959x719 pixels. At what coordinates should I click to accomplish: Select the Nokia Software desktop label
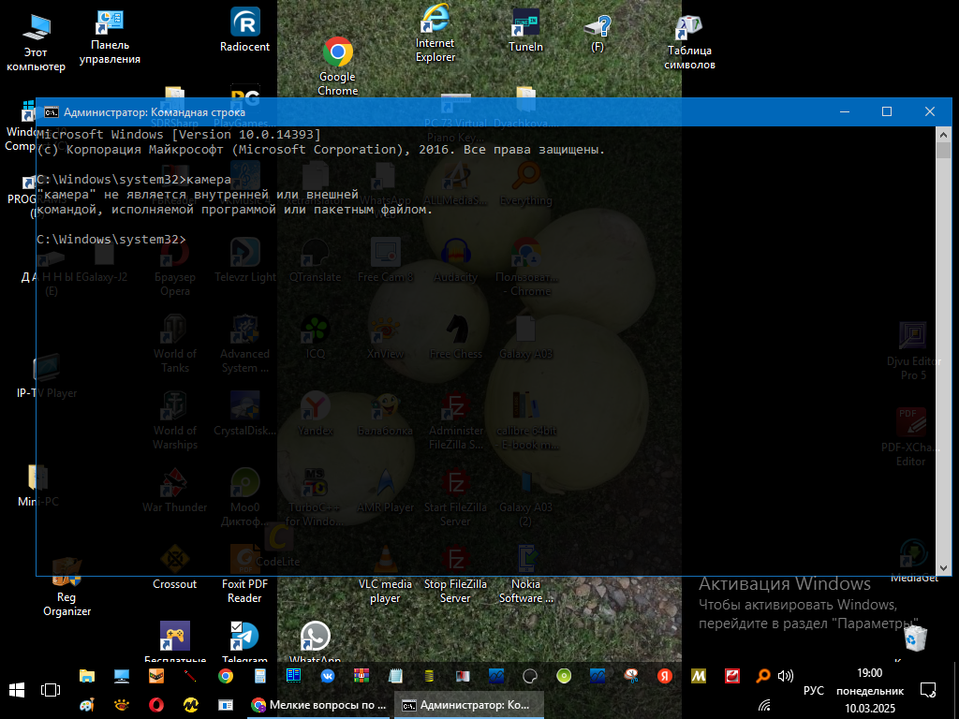526,591
